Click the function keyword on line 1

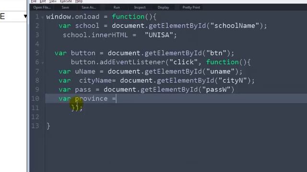128,17
